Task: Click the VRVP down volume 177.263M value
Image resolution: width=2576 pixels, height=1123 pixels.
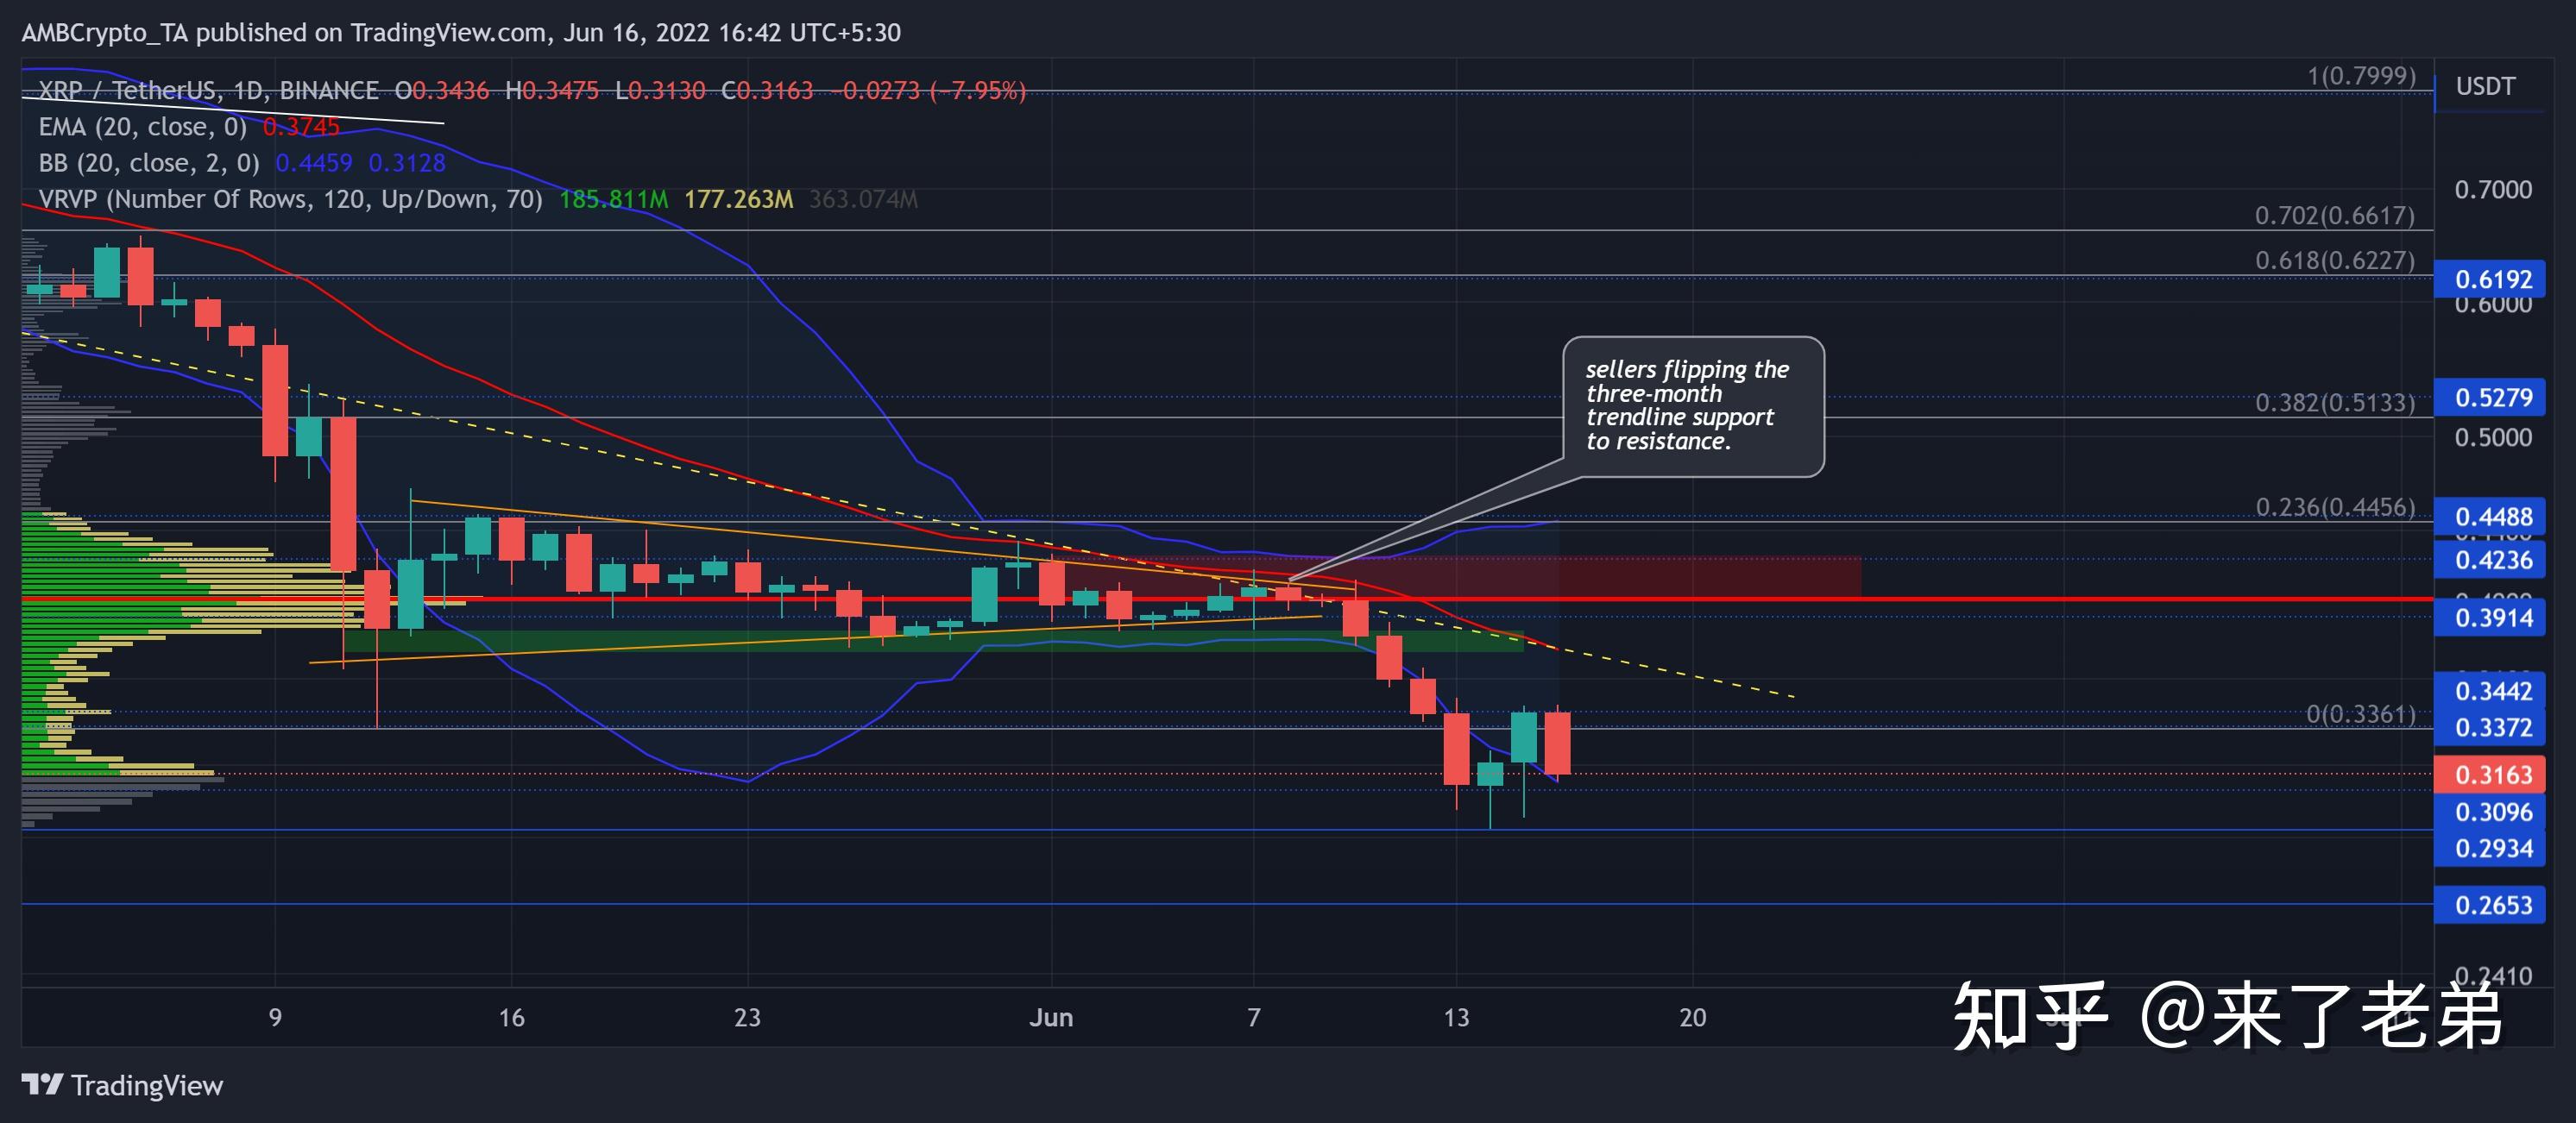Action: pos(738,199)
